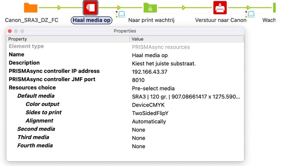Select the green Naar print wachtrij lock folder

point(150,7)
